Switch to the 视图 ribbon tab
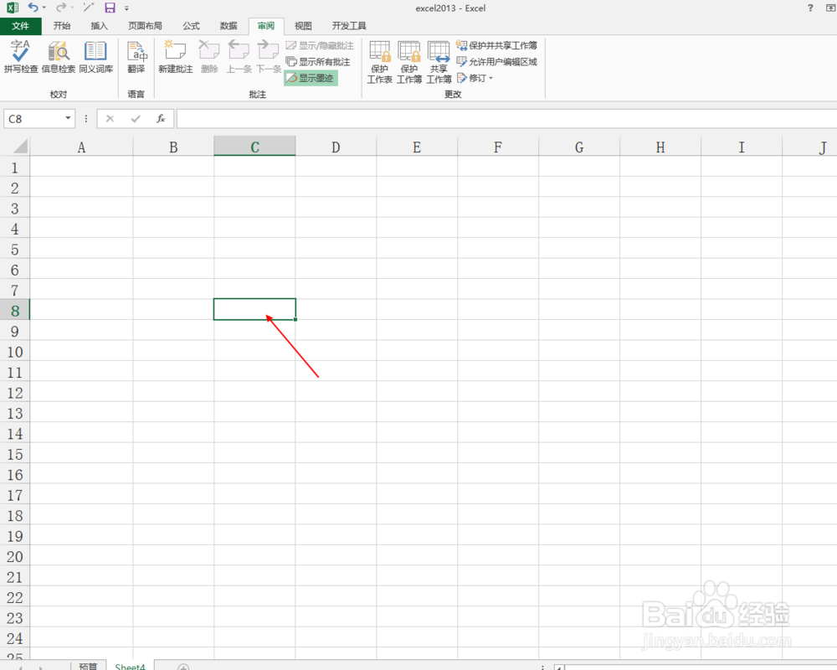 (303, 25)
